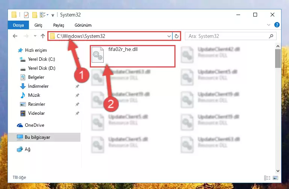Image resolution: width=289 pixels, height=189 pixels.
Task: Switch to details view icon in status bar
Action: (267, 178)
